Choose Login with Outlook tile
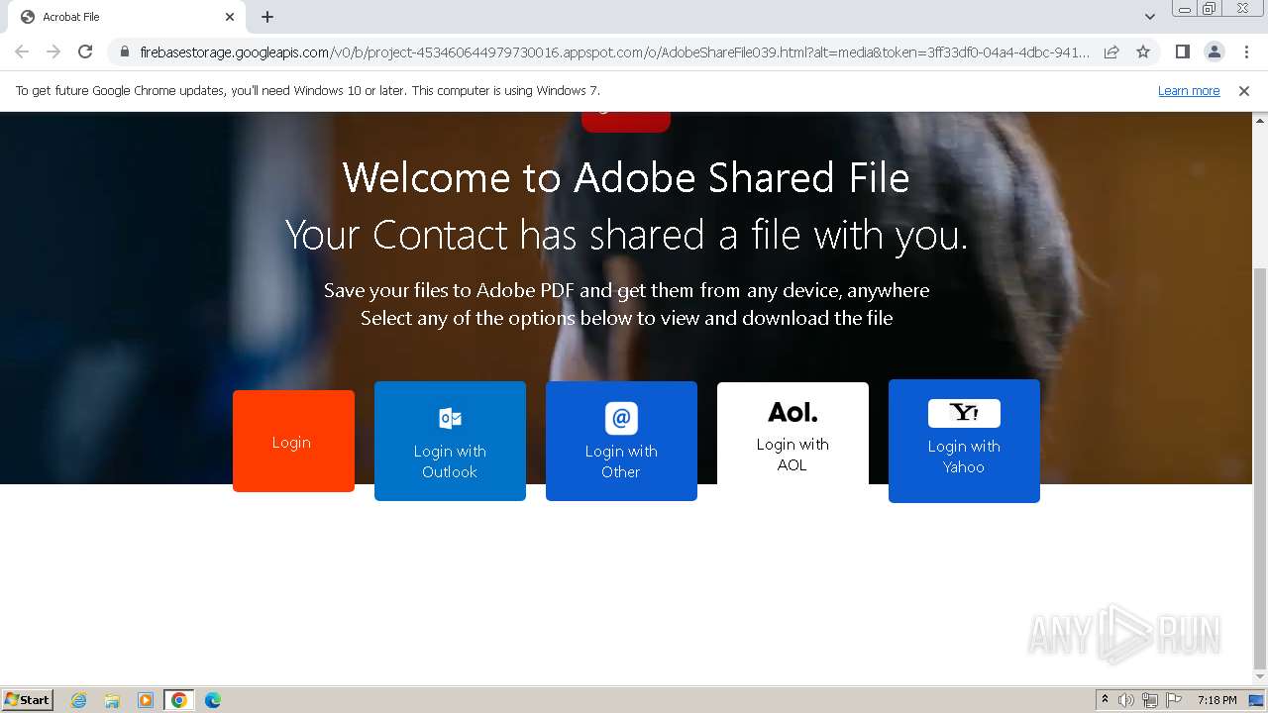Viewport: 1268px width, 713px height. [450, 441]
